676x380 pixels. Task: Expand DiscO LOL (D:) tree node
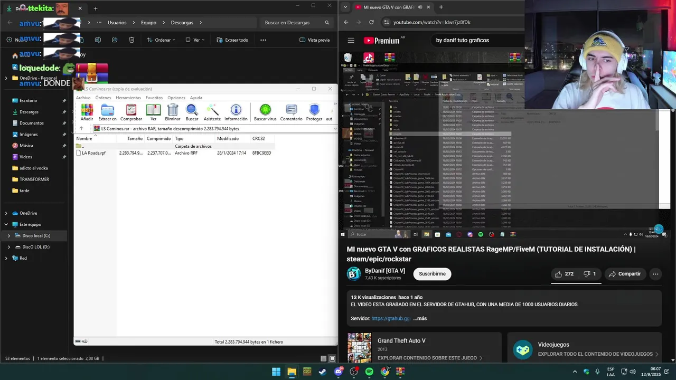click(x=8, y=246)
